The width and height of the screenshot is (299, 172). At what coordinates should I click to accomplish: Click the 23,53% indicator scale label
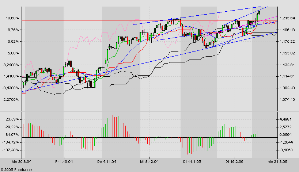(12, 119)
